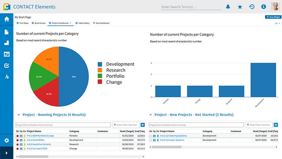Click the Enter Search Term(s) field
The height and width of the screenshot is (159, 282).
click(x=191, y=7)
